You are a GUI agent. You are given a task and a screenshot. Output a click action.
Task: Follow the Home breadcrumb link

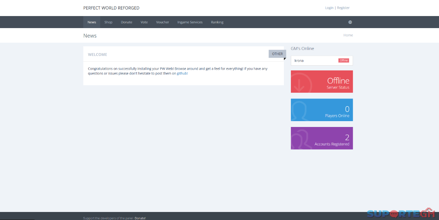click(348, 35)
